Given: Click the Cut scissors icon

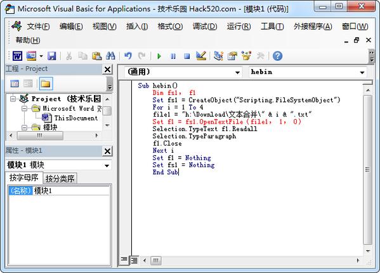Looking at the screenshot, I should tap(69, 56).
